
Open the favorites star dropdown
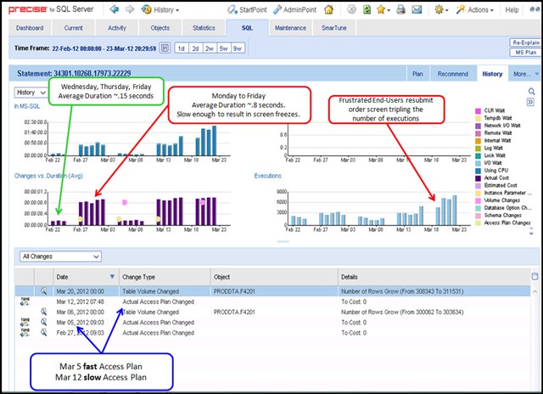point(383,9)
